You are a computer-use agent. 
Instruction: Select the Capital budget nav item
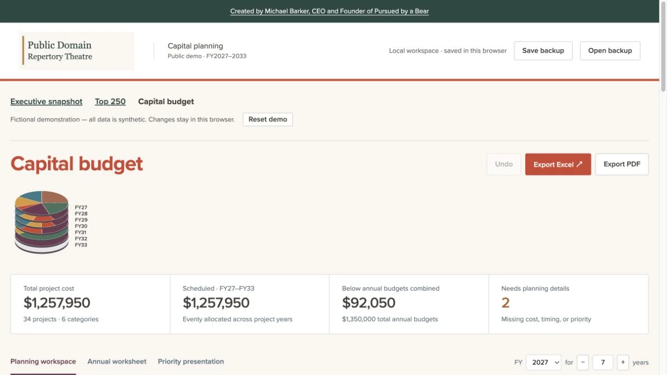[166, 102]
